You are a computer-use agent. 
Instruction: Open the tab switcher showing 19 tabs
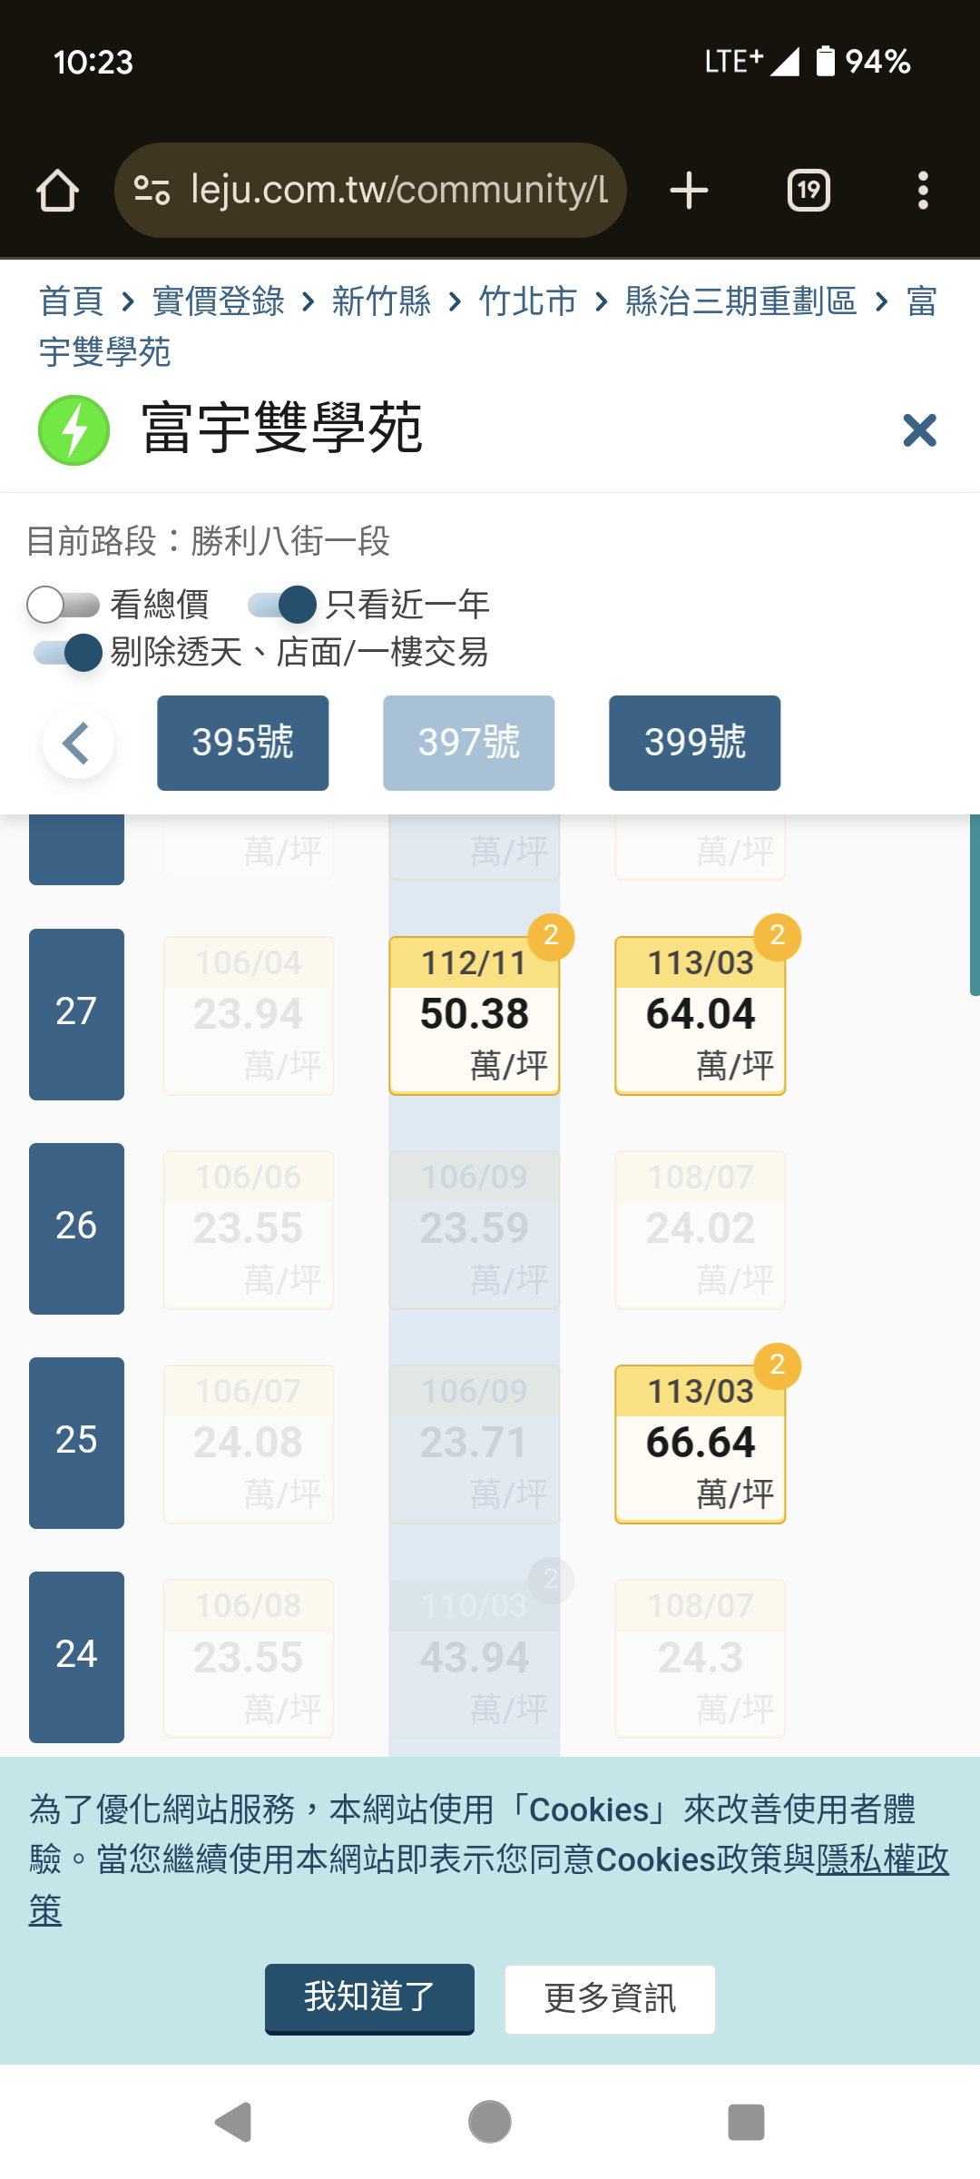(808, 191)
